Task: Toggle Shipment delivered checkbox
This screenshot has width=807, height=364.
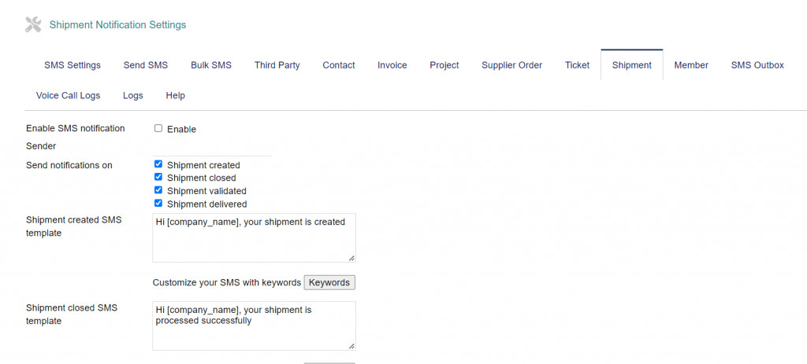Action: click(158, 204)
